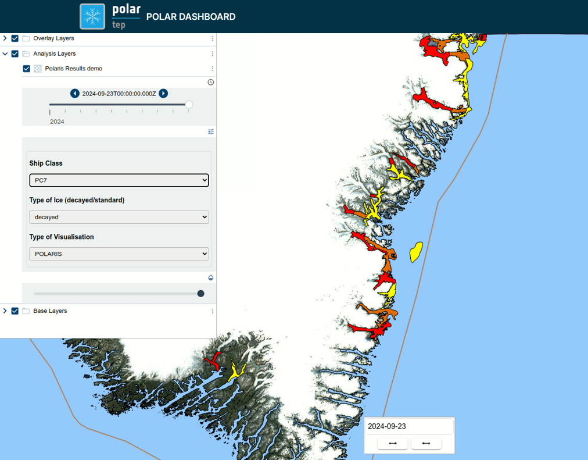The image size is (588, 460).
Task: Open the Type of Ice dropdown
Action: tap(119, 217)
